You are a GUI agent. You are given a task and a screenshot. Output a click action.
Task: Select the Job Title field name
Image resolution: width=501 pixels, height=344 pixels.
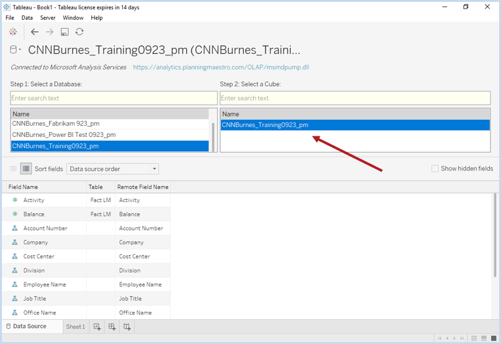click(x=35, y=298)
